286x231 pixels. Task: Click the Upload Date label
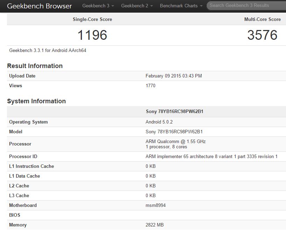pos(22,76)
